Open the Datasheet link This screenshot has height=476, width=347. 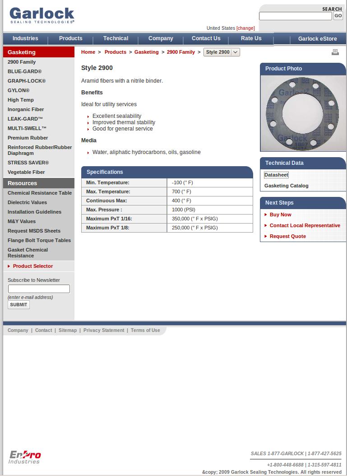tap(276, 175)
